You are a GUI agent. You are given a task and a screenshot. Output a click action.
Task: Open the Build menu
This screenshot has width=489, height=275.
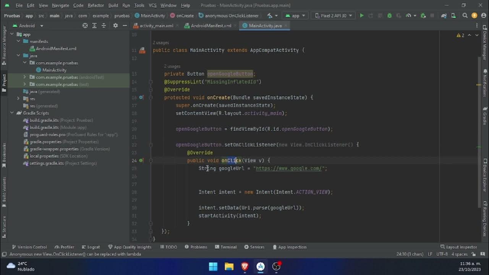coord(113,5)
